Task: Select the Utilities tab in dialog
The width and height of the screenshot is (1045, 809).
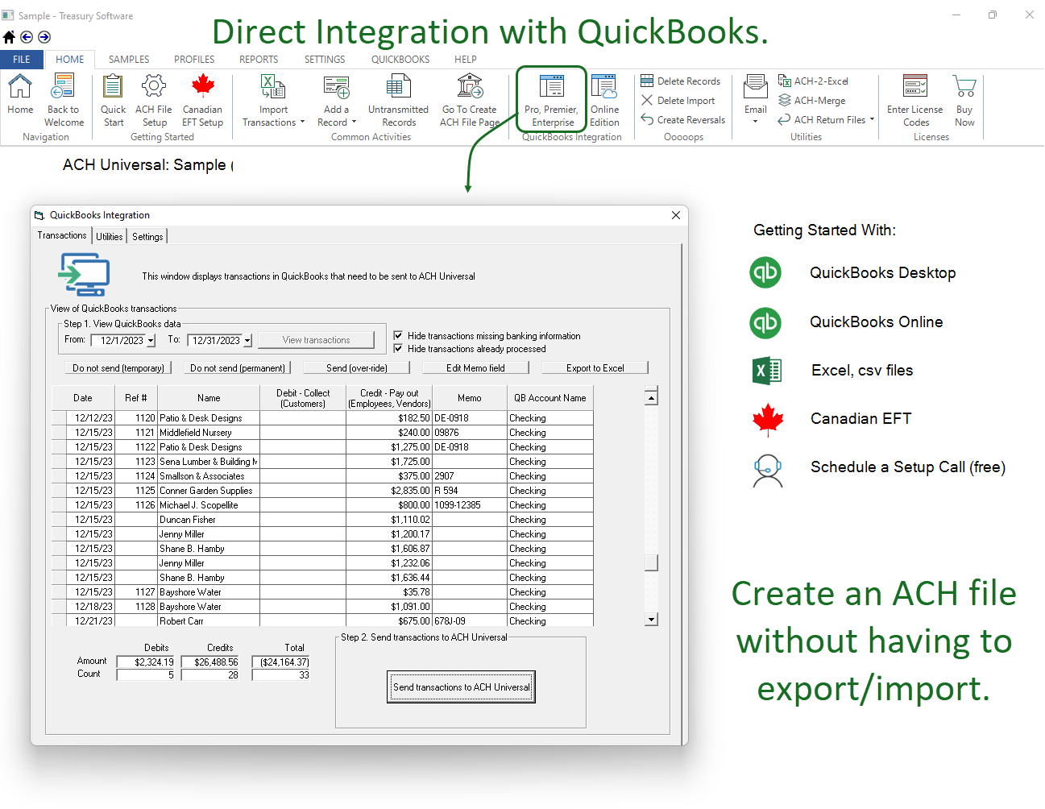Action: 110,236
